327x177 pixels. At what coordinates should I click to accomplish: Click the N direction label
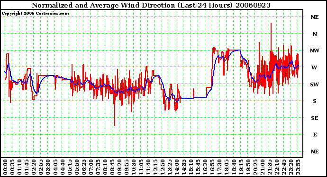point(315,34)
